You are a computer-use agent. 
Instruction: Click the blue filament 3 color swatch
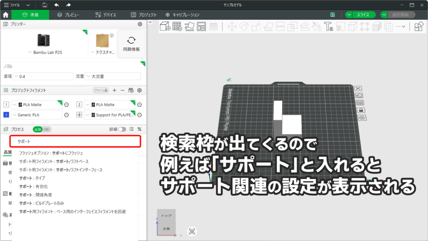[x=6, y=115]
